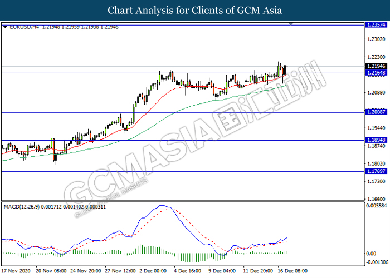The image size is (390, 278).
Task: Click the 17 Nov 2020 date label
Action: [16, 271]
